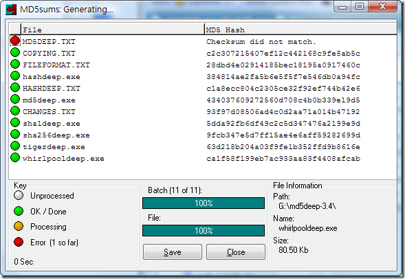Select the sha256deep.exe file name

pyautogui.click(x=56, y=135)
